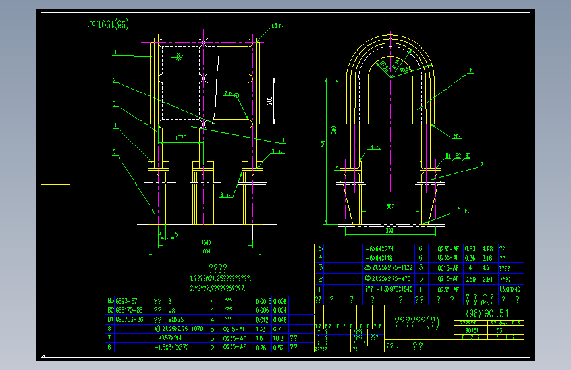Click the B1 fastener callout label
Screen dimensions: 571x370
448,156
